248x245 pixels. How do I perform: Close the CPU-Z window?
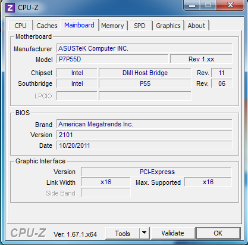click(x=230, y=5)
